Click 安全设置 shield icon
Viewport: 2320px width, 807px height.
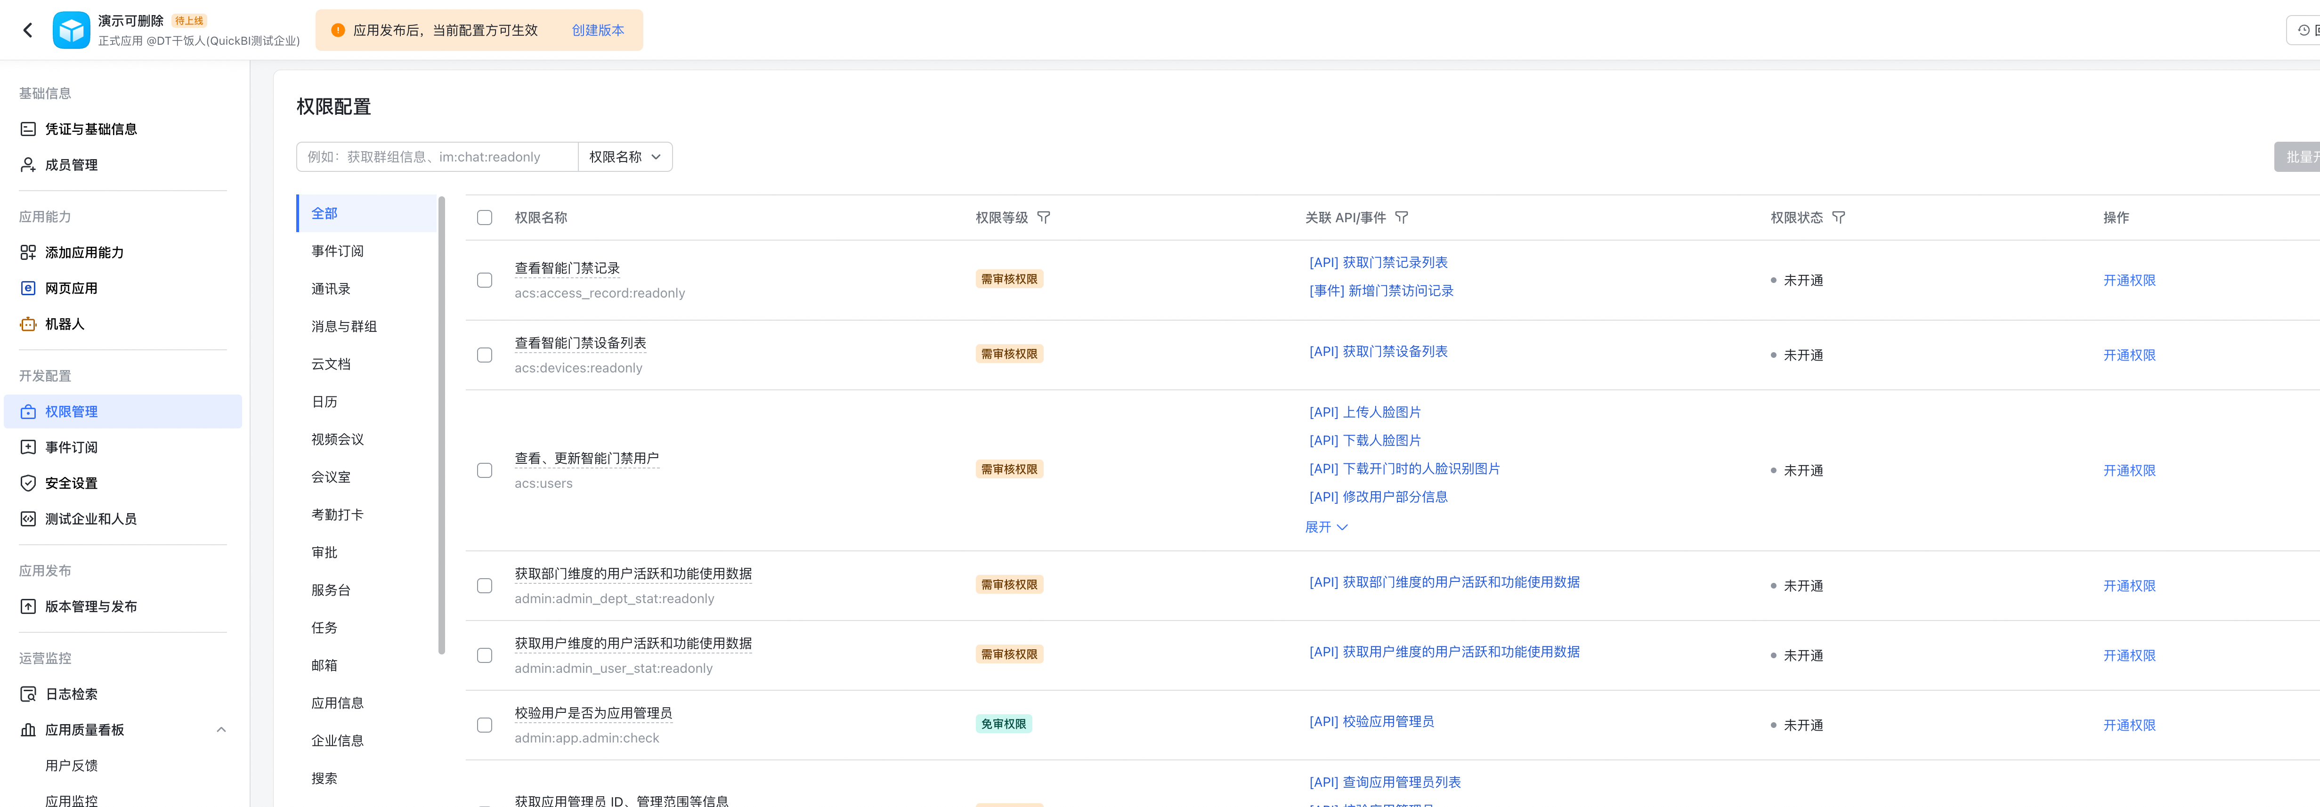pos(28,484)
